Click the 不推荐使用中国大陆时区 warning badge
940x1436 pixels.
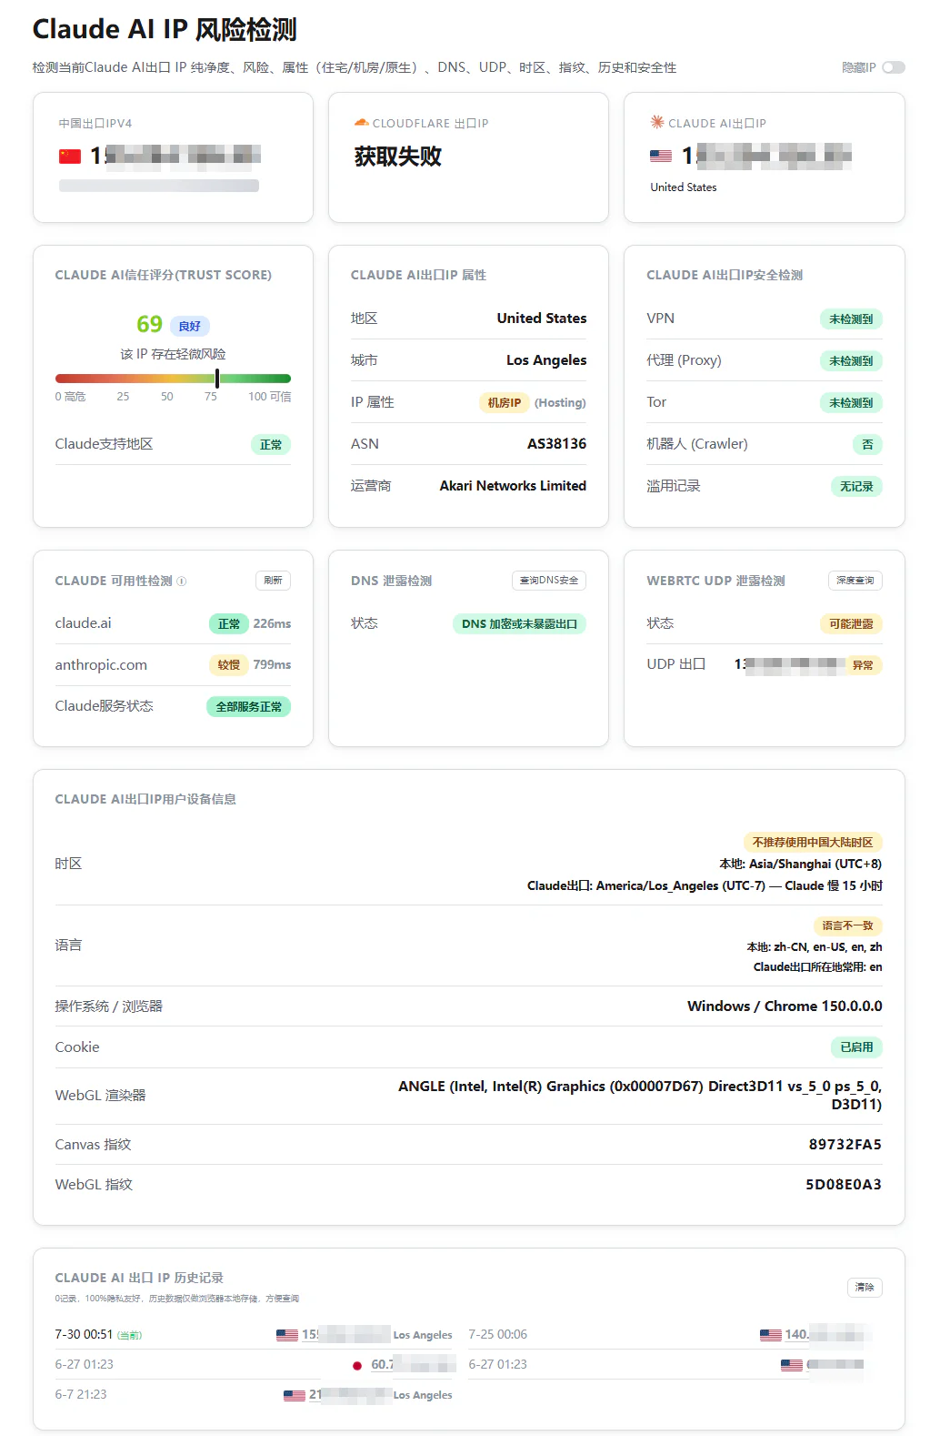pyautogui.click(x=813, y=843)
